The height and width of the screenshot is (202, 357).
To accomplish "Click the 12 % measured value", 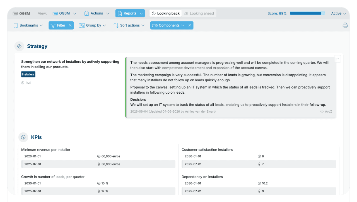I will click(105, 191).
